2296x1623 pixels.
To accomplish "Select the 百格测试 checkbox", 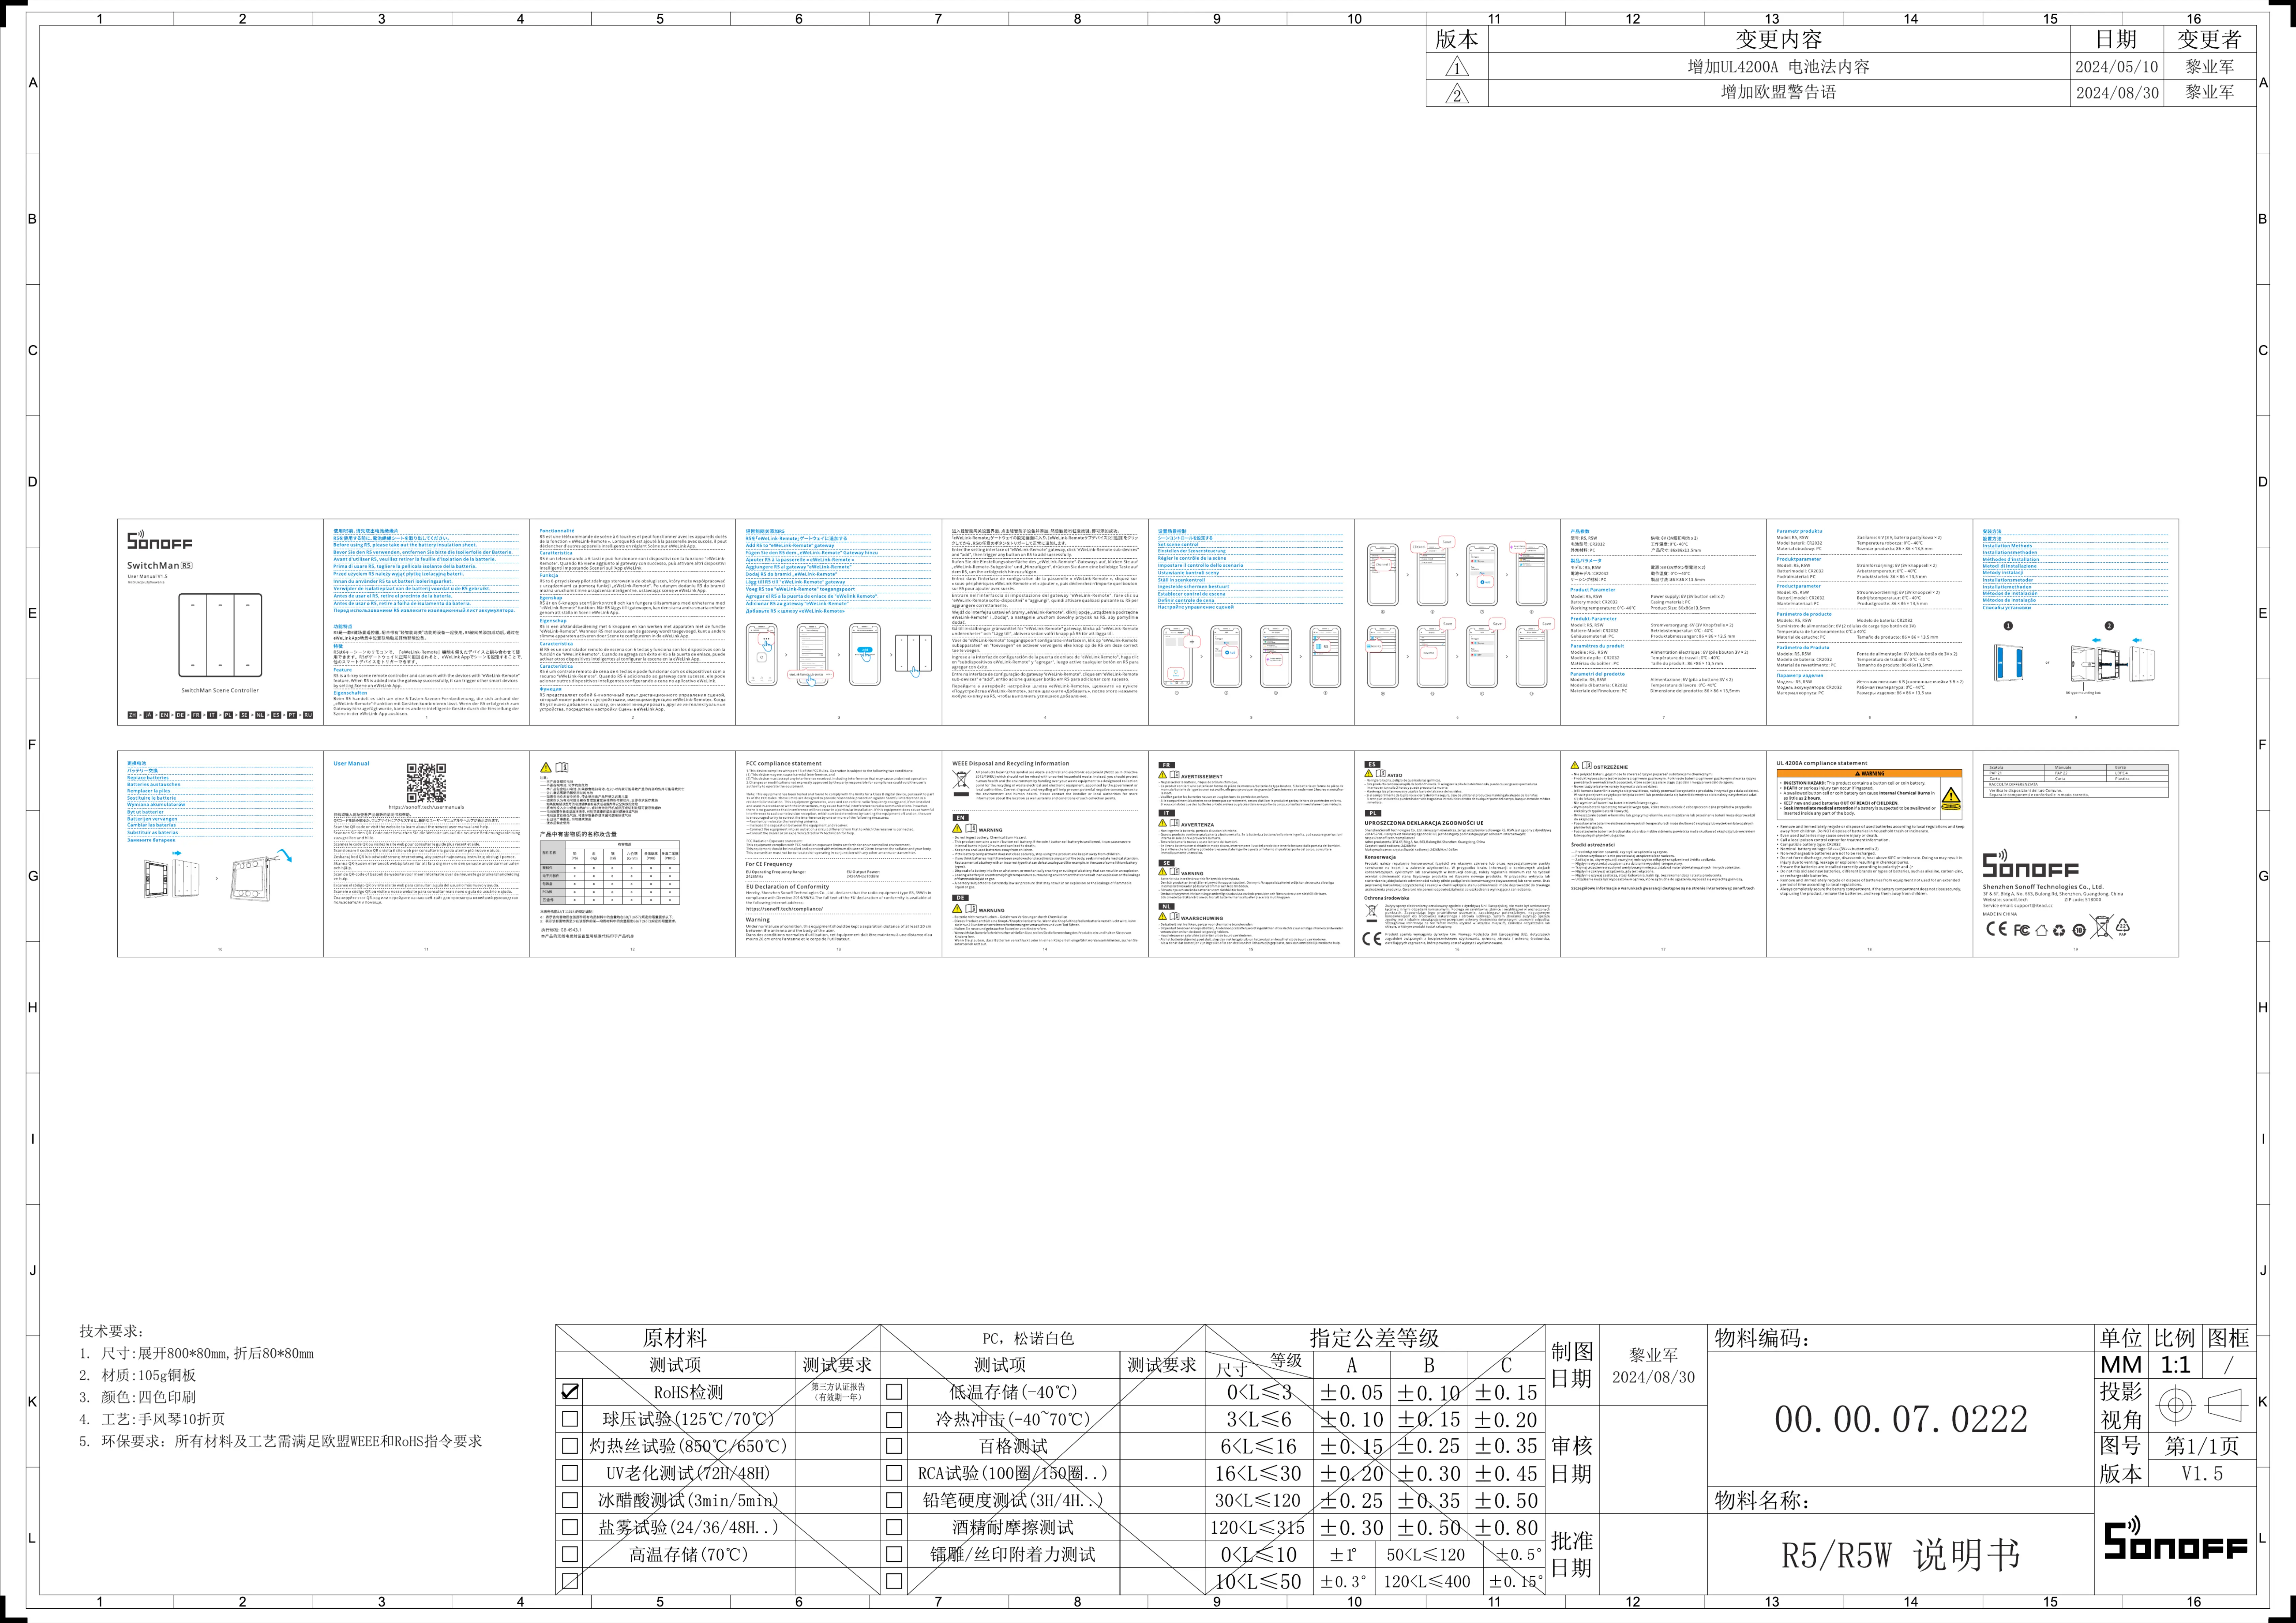I will click(894, 1446).
